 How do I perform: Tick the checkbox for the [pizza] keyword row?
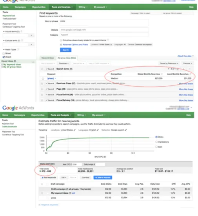[x=43, y=78]
